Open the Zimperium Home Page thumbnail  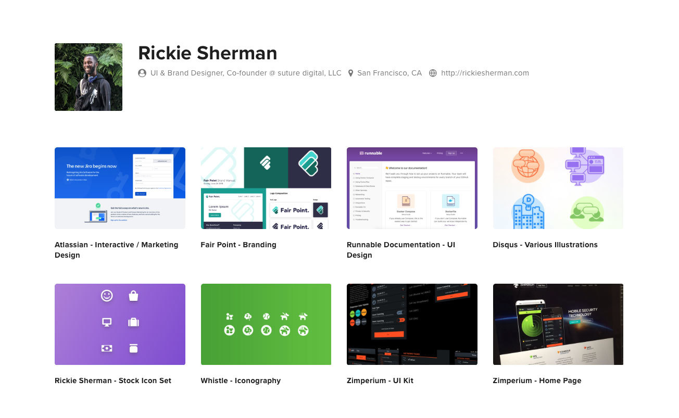[x=558, y=324]
